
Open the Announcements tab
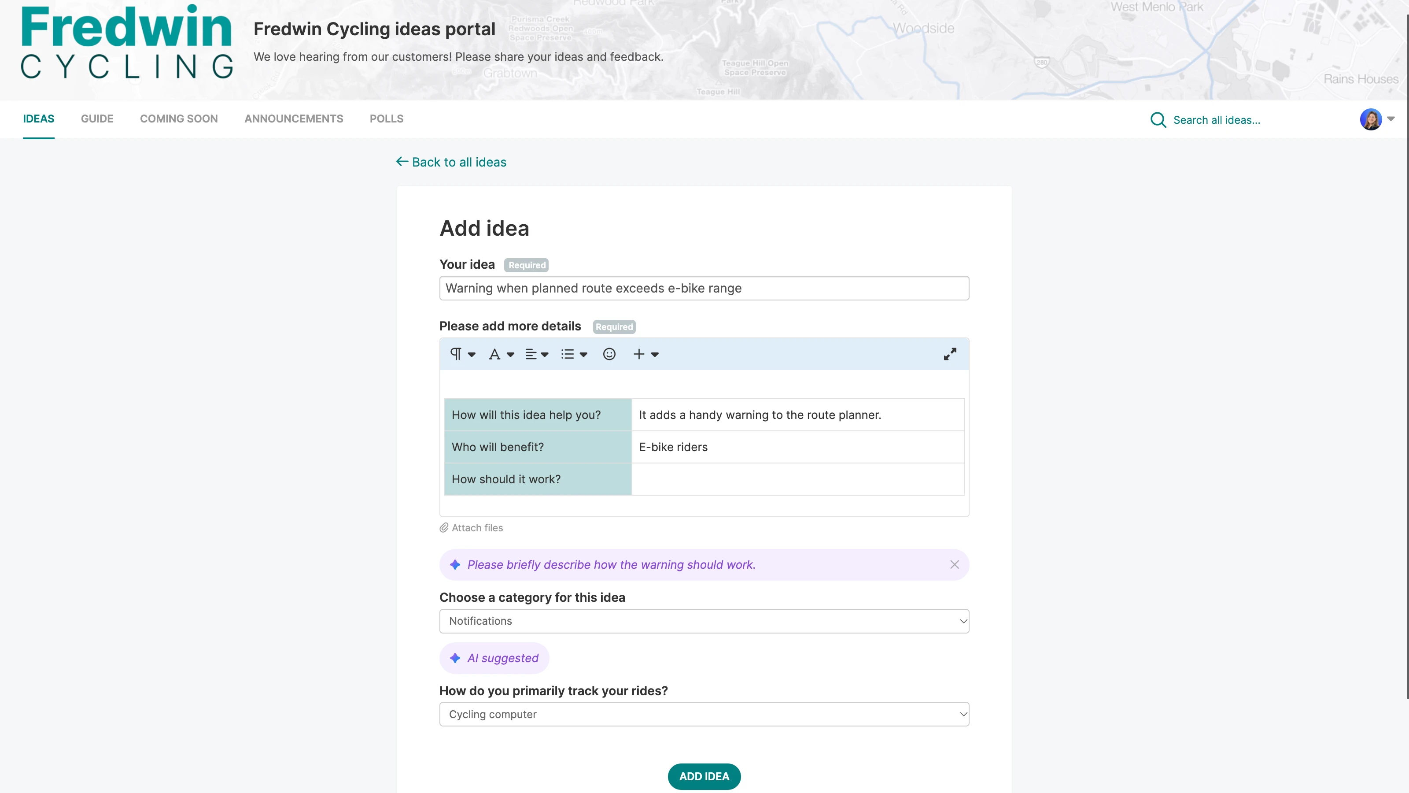pyautogui.click(x=294, y=119)
